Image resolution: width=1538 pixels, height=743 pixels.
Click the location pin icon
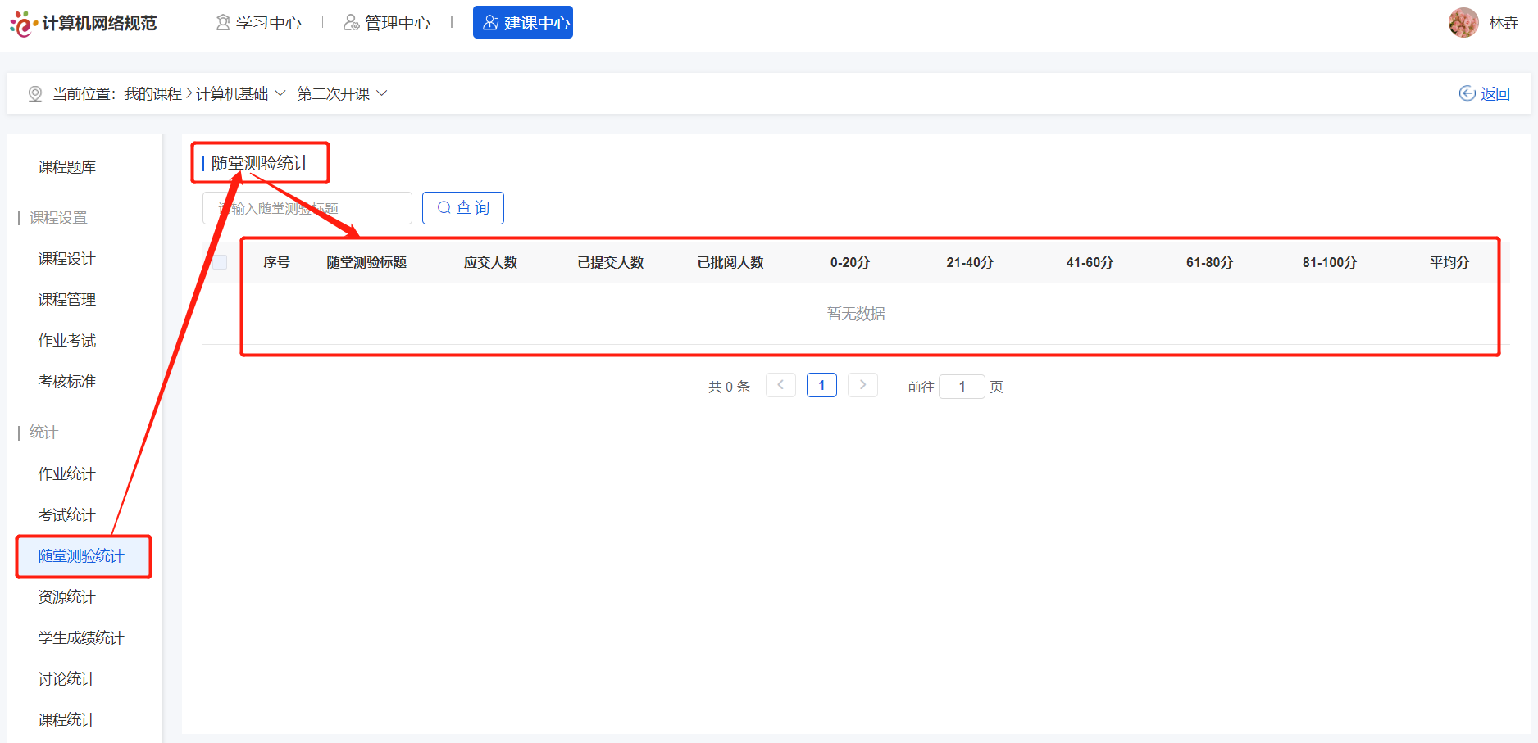(35, 93)
